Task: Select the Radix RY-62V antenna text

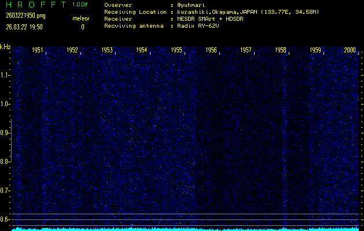Action: (x=198, y=26)
